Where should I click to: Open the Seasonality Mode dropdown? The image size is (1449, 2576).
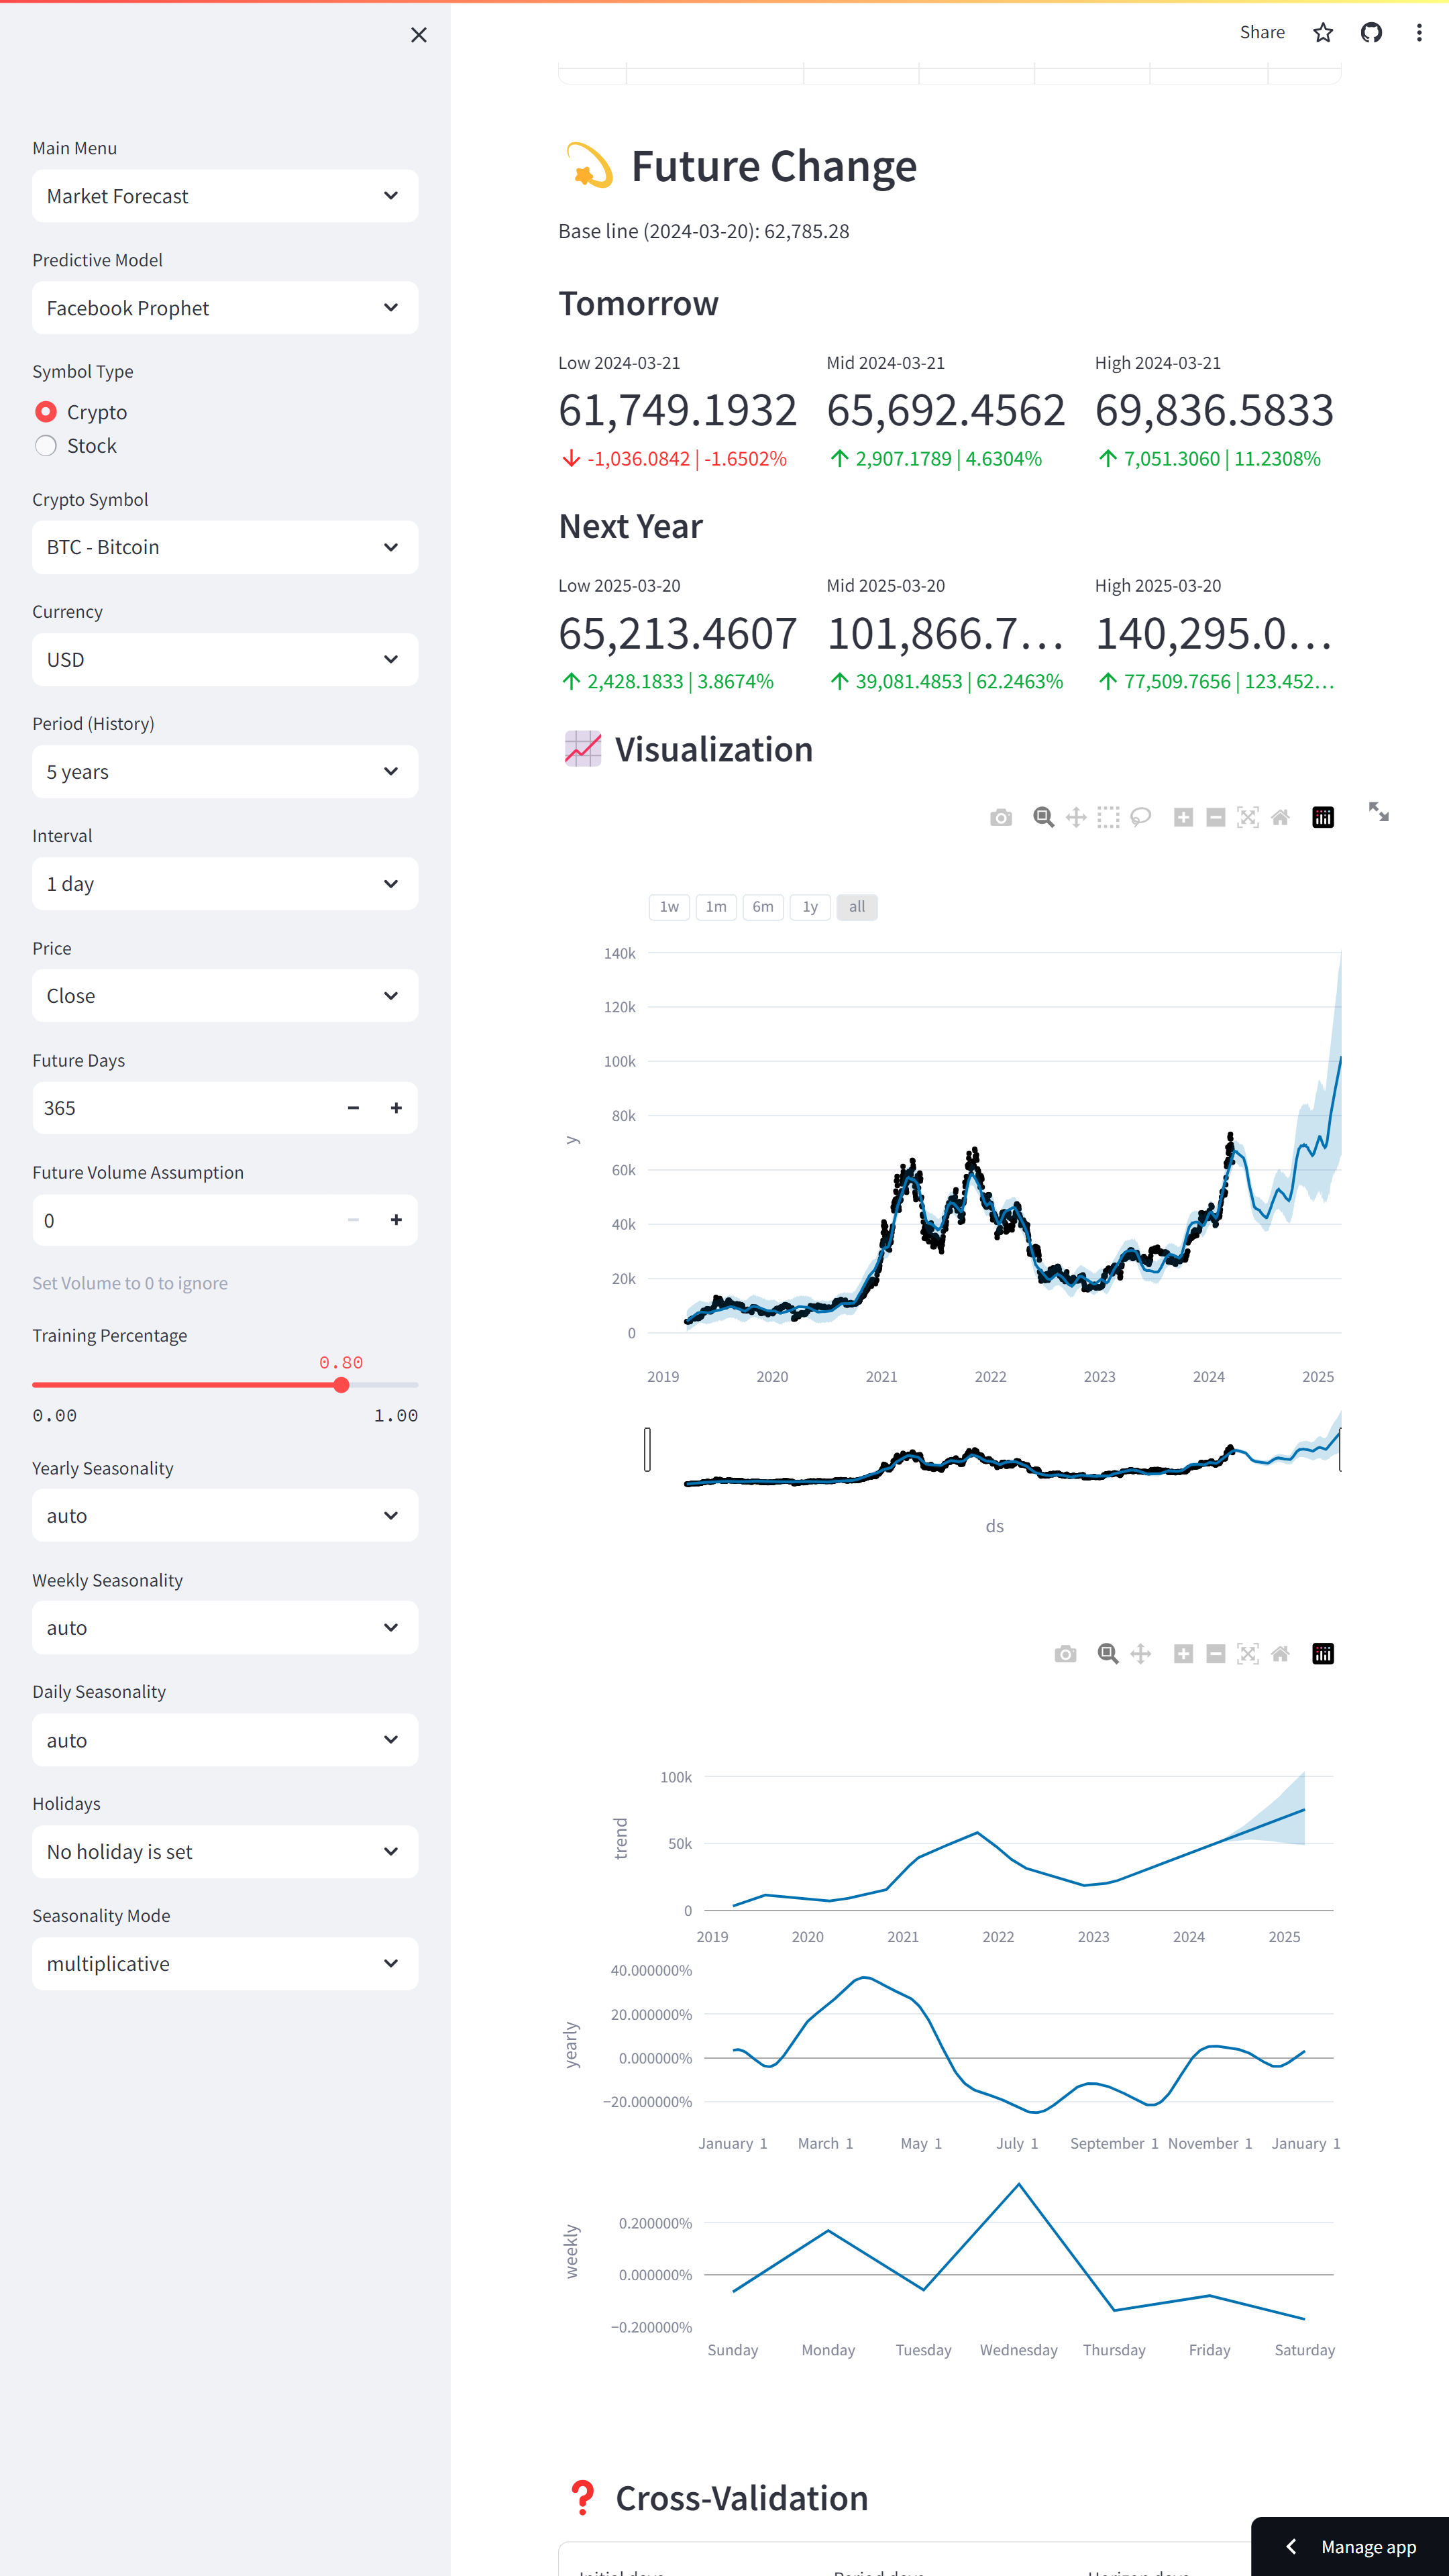(225, 1964)
